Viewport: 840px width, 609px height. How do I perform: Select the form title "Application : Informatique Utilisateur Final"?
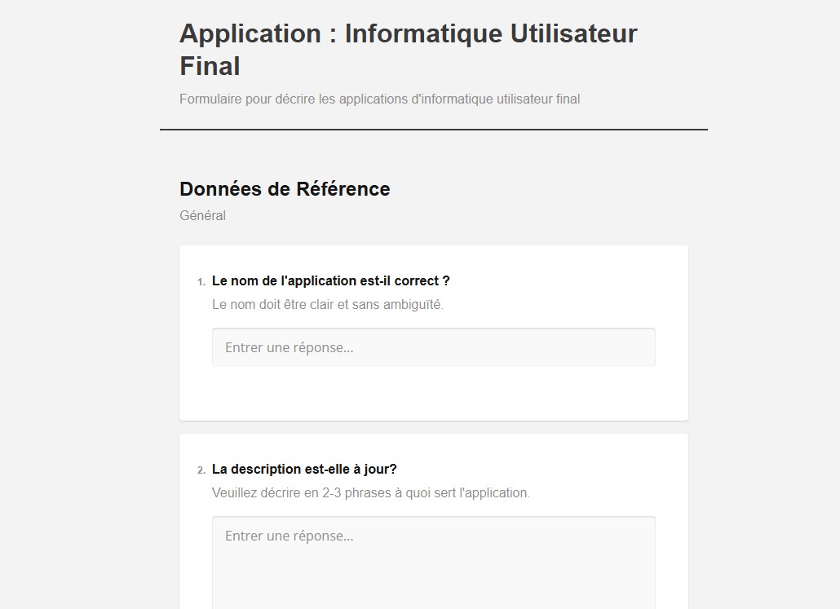click(409, 49)
